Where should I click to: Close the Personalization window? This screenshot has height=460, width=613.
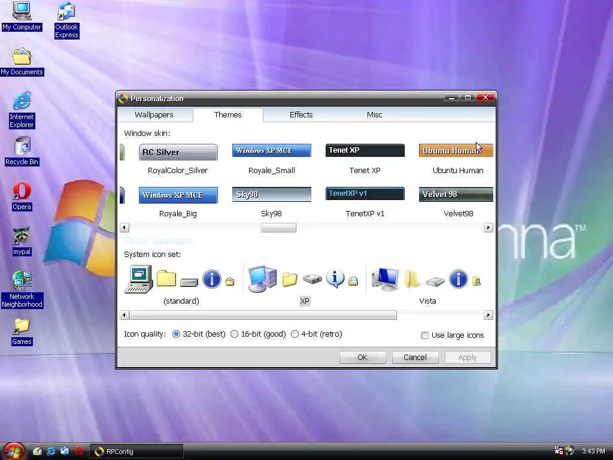pos(485,98)
